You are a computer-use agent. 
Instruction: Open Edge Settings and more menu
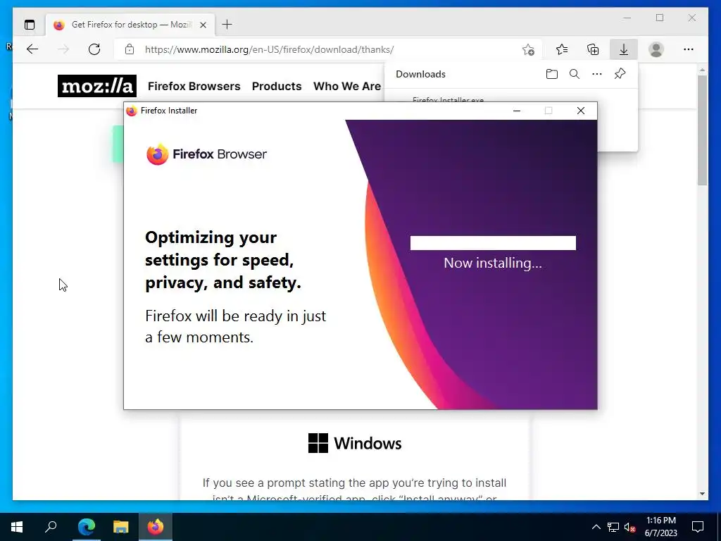tap(689, 49)
